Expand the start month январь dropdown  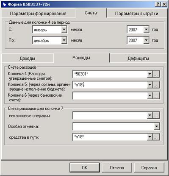click(64, 30)
